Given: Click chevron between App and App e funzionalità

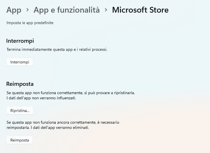Looking at the screenshot, I should click(x=28, y=10).
